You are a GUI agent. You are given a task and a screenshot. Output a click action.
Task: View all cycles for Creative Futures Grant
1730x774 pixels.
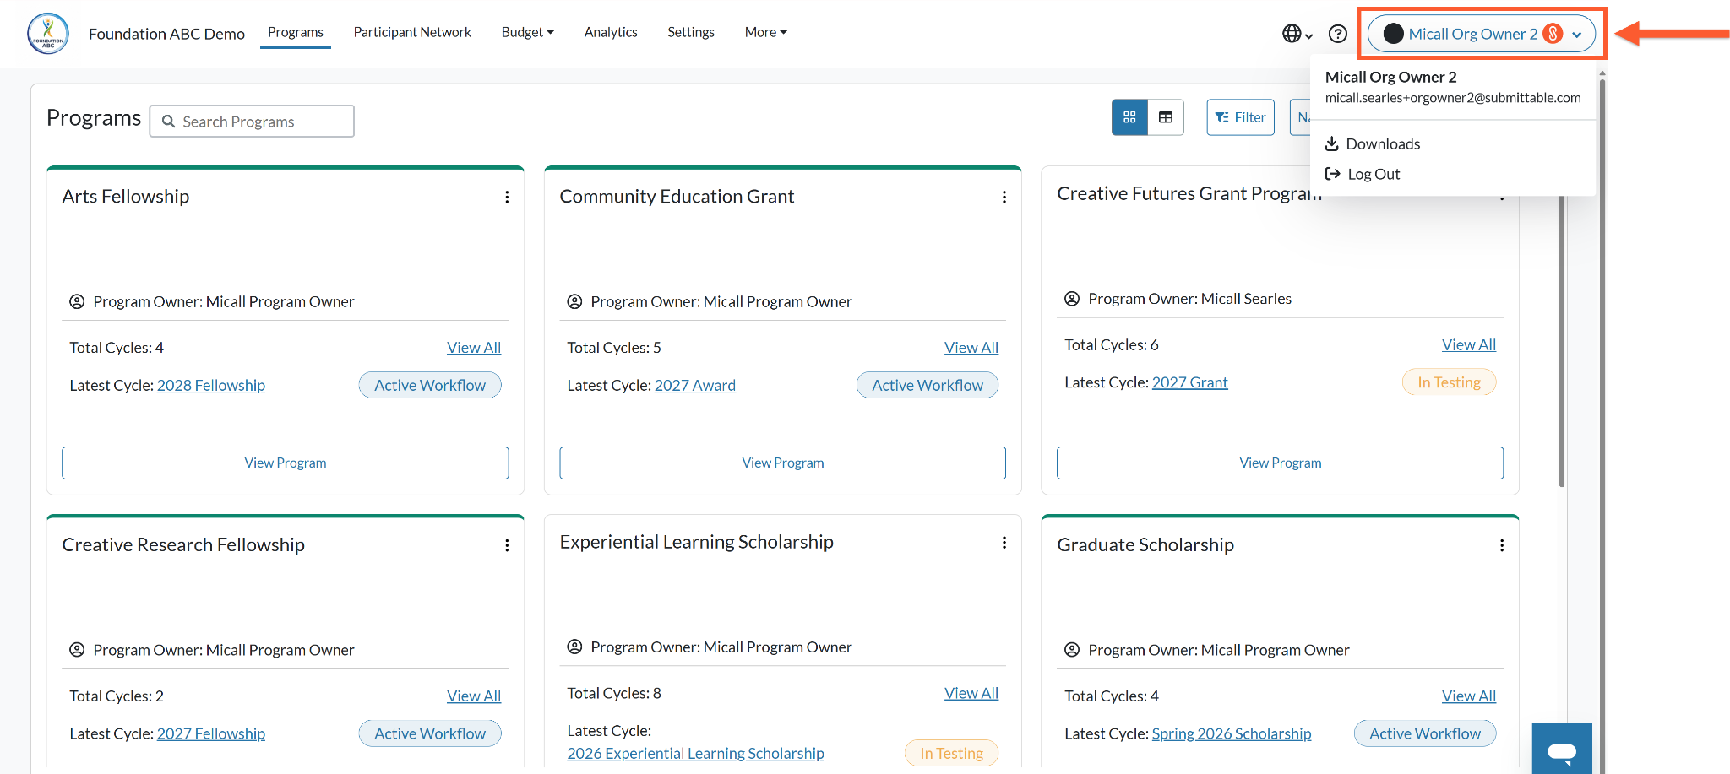1469,344
